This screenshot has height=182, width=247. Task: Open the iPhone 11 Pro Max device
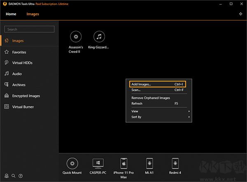coord(123,163)
